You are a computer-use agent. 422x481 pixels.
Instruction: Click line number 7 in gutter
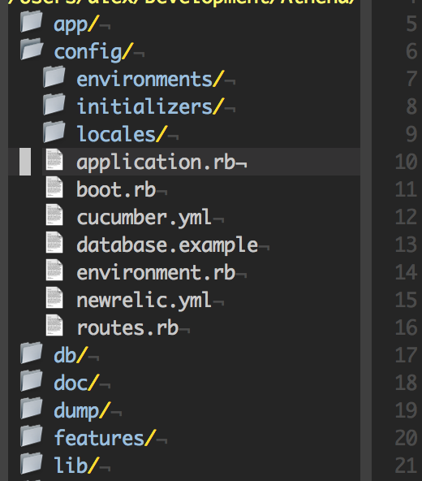(411, 79)
